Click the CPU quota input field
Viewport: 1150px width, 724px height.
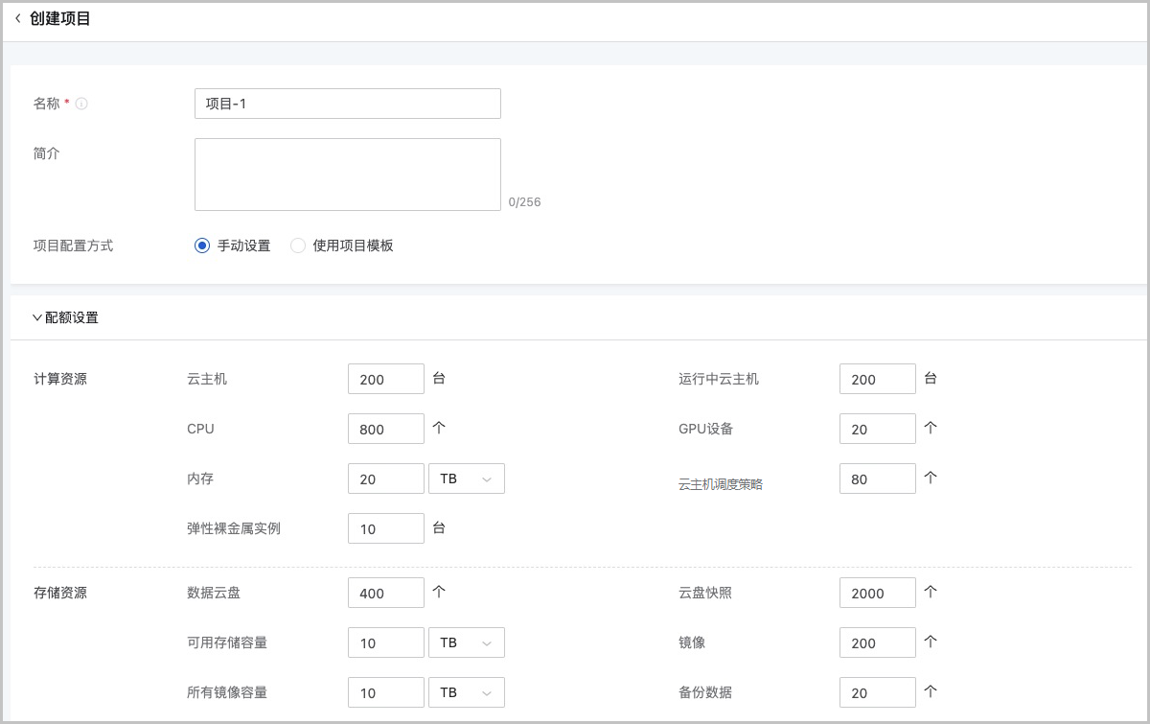(x=385, y=429)
